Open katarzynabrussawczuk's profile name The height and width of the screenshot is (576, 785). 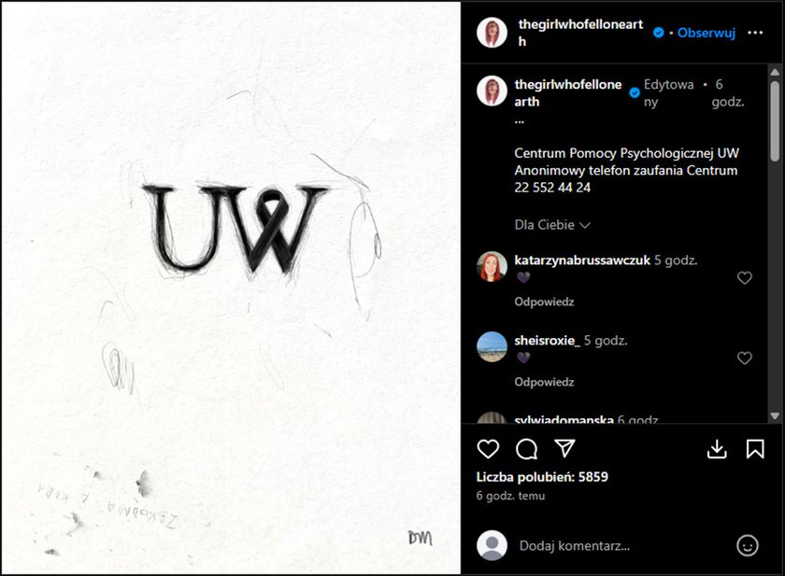(582, 260)
